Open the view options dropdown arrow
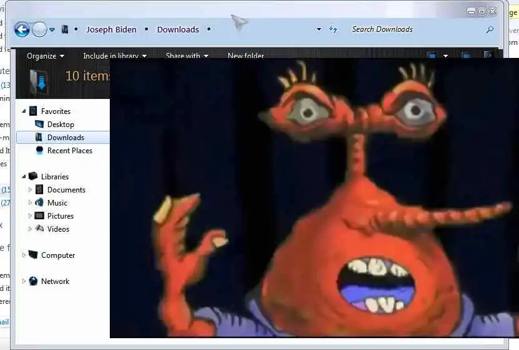 pos(445,56)
